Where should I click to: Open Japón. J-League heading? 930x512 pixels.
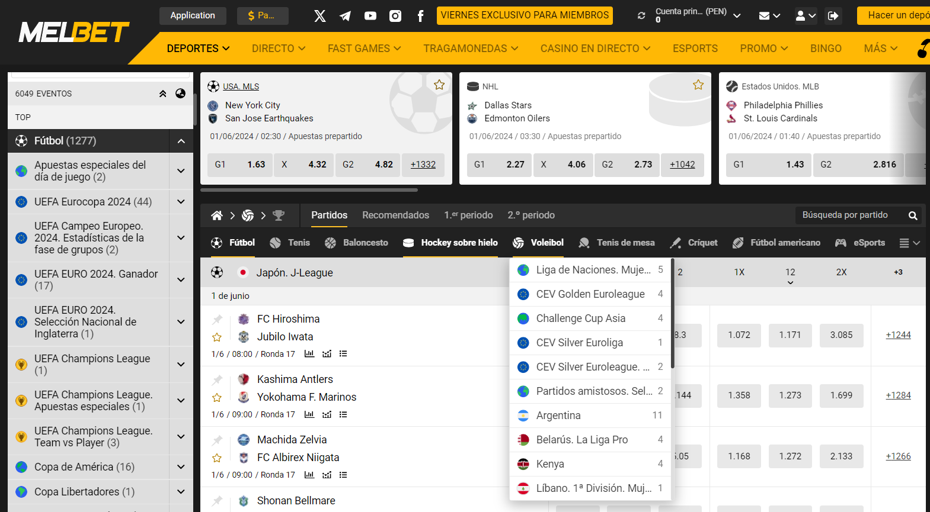pos(295,273)
